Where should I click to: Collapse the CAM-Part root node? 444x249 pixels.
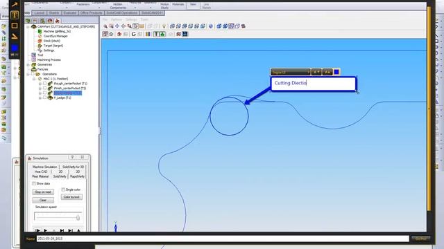point(28,26)
